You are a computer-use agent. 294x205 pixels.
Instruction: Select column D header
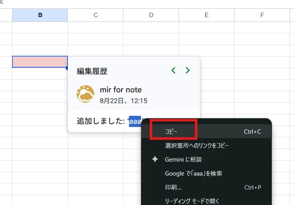[x=151, y=15]
